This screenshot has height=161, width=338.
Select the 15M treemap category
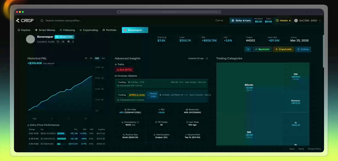[295, 76]
